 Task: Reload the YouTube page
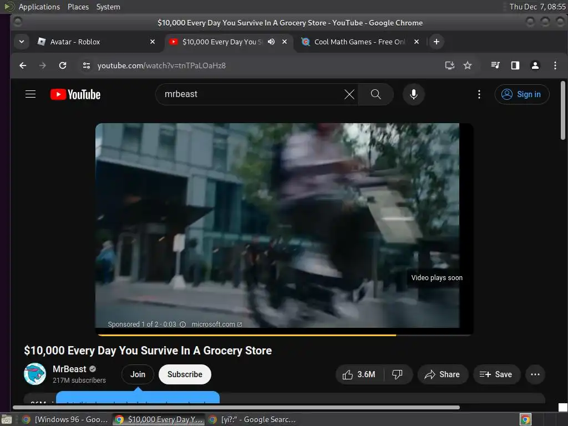pos(63,65)
